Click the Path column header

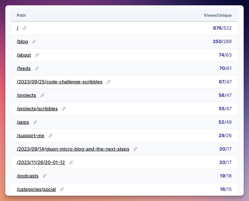pyautogui.click(x=21, y=15)
